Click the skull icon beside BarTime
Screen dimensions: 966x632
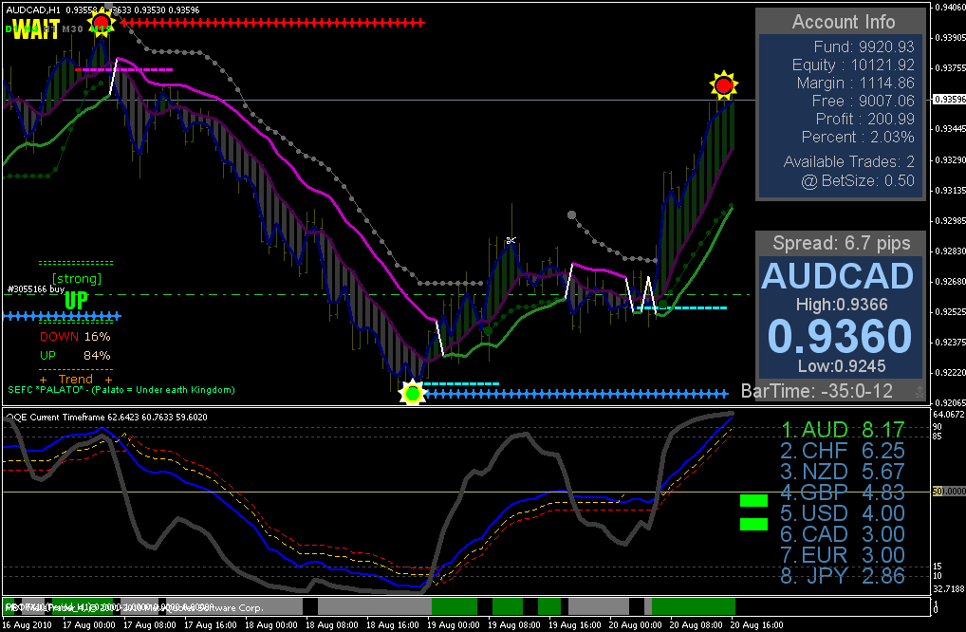919,391
